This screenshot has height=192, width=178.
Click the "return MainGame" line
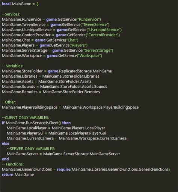[x=18, y=175]
